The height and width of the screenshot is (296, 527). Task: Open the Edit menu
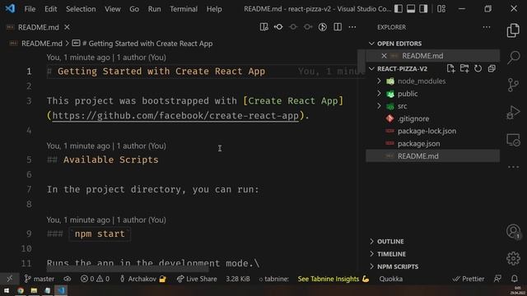tap(51, 9)
